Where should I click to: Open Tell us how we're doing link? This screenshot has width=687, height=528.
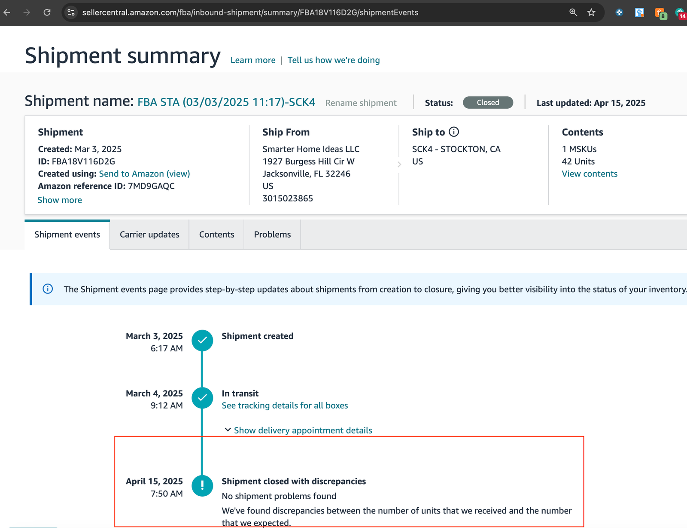pyautogui.click(x=334, y=60)
